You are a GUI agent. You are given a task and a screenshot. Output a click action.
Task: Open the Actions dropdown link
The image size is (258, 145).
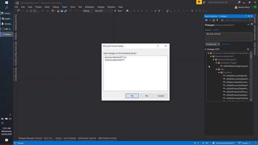pos(227,44)
